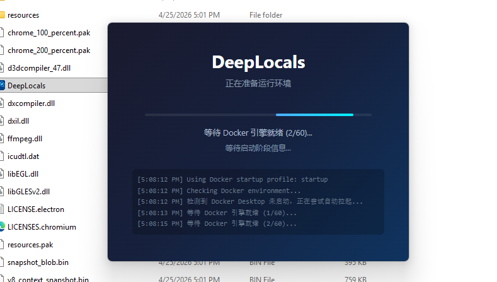This screenshot has width=497, height=282.
Task: Select ffmpeg.dll file
Action: [x=25, y=139]
